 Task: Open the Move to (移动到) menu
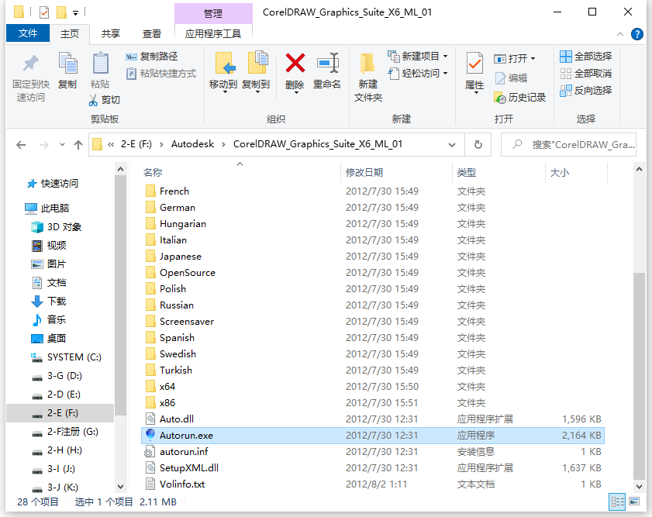(x=223, y=72)
